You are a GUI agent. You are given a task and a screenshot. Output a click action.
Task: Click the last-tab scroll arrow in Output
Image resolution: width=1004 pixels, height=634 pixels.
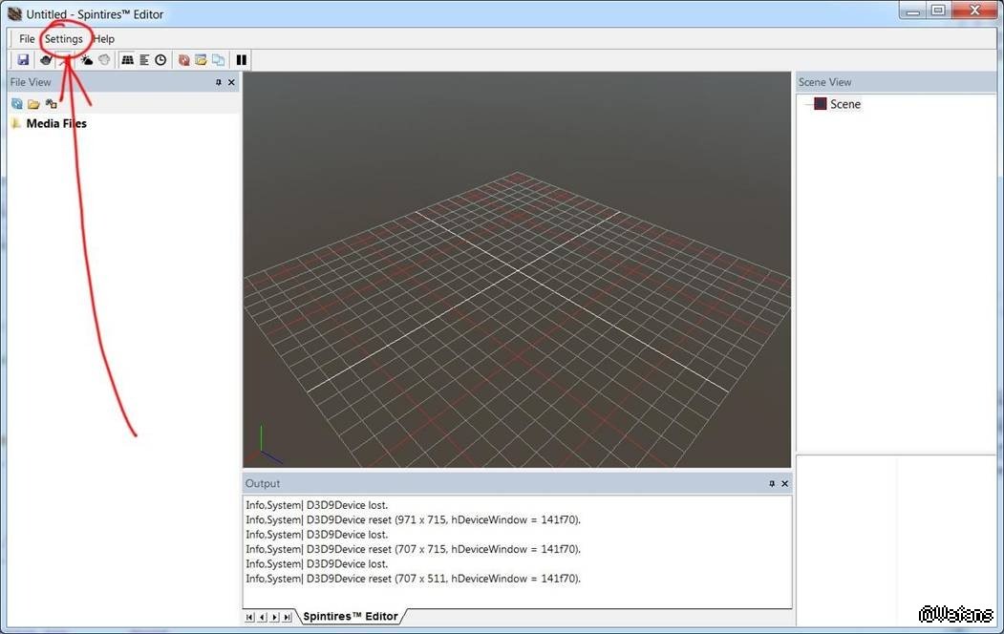(x=288, y=617)
